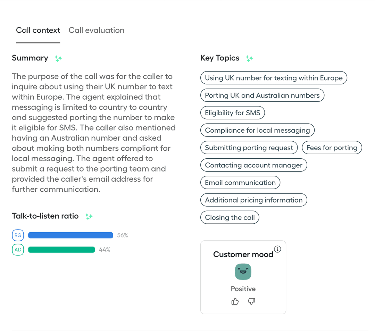The height and width of the screenshot is (332, 375).
Task: Select the Call context tab
Action: click(x=38, y=30)
